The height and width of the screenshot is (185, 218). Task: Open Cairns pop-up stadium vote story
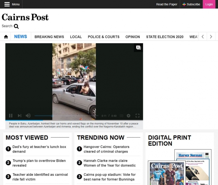point(109,177)
